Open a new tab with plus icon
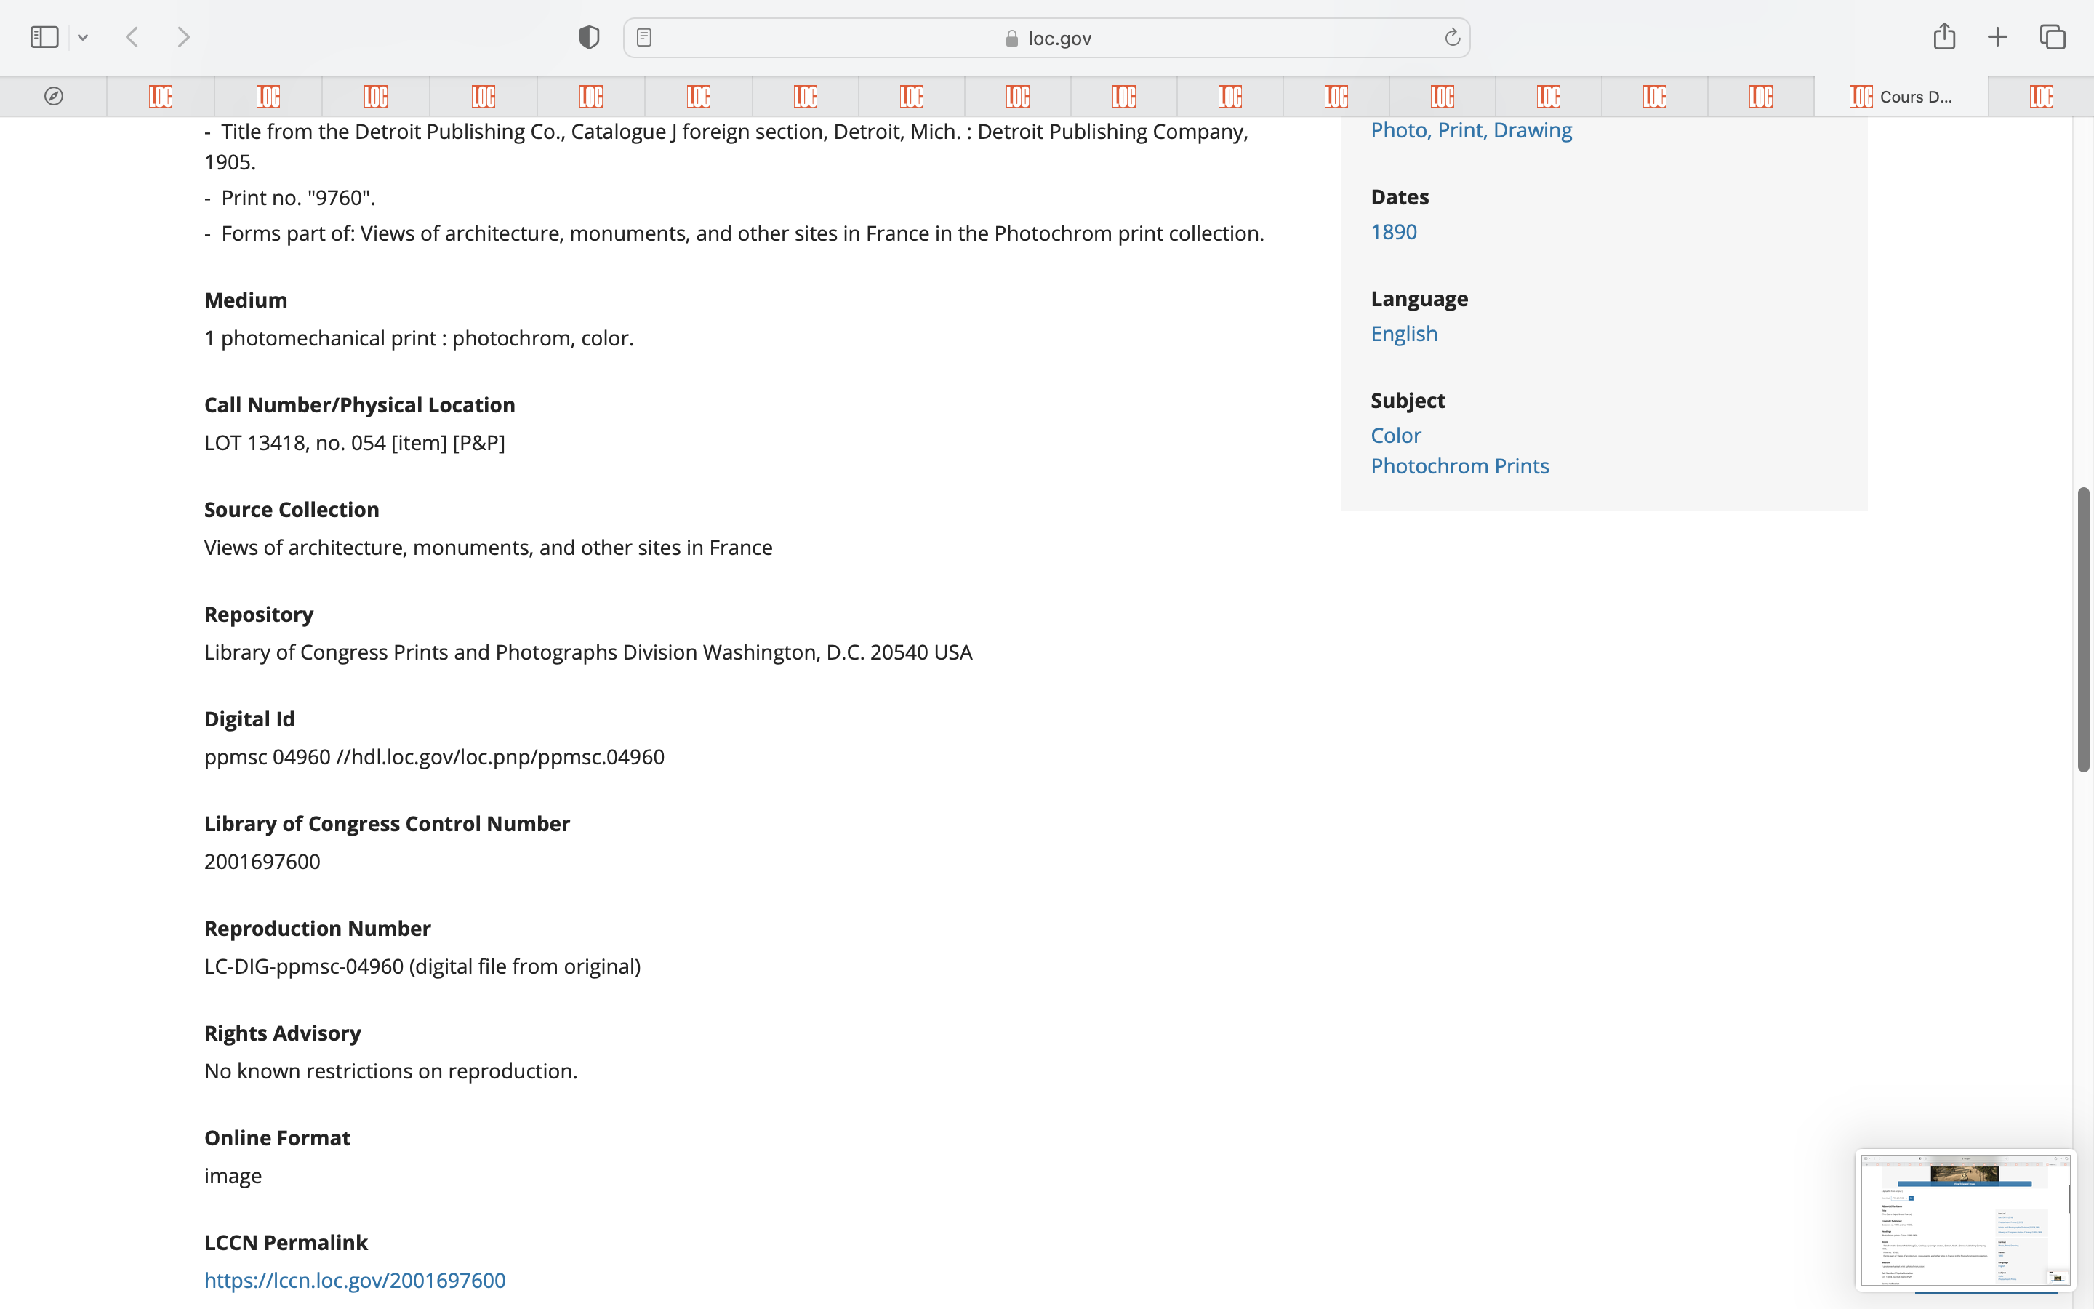Viewport: 2094px width, 1309px height. (x=1997, y=37)
